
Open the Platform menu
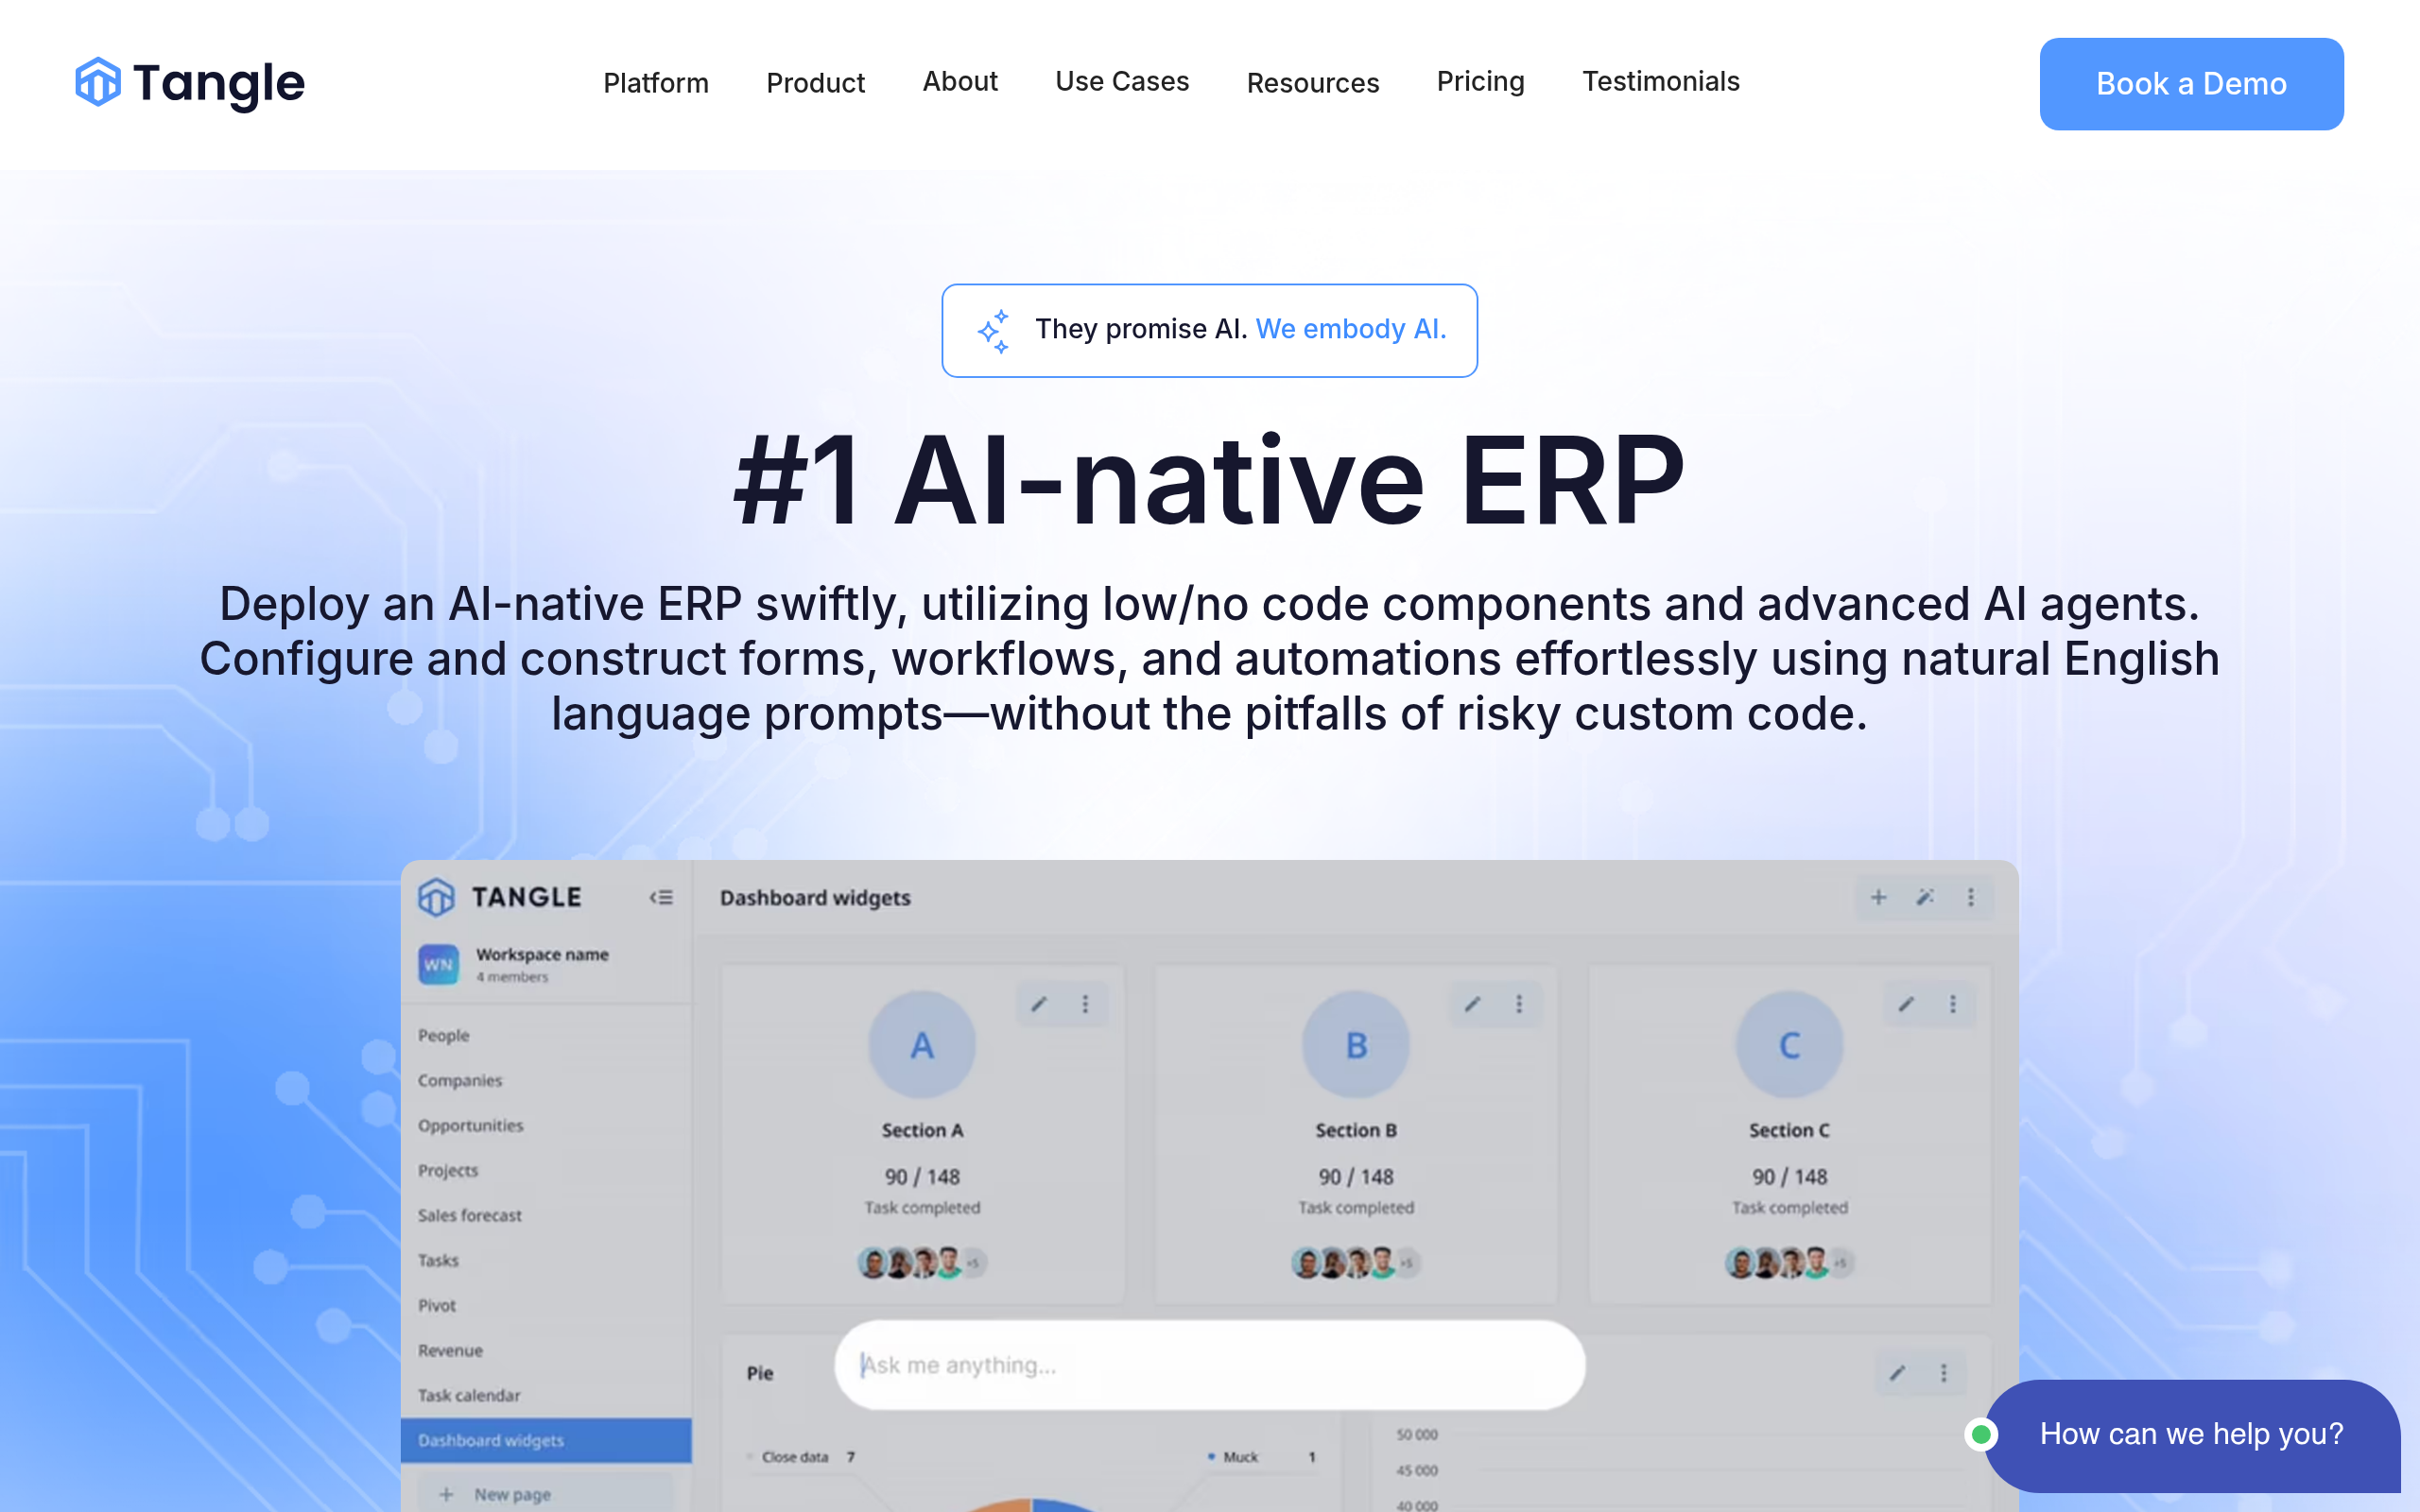click(x=656, y=82)
